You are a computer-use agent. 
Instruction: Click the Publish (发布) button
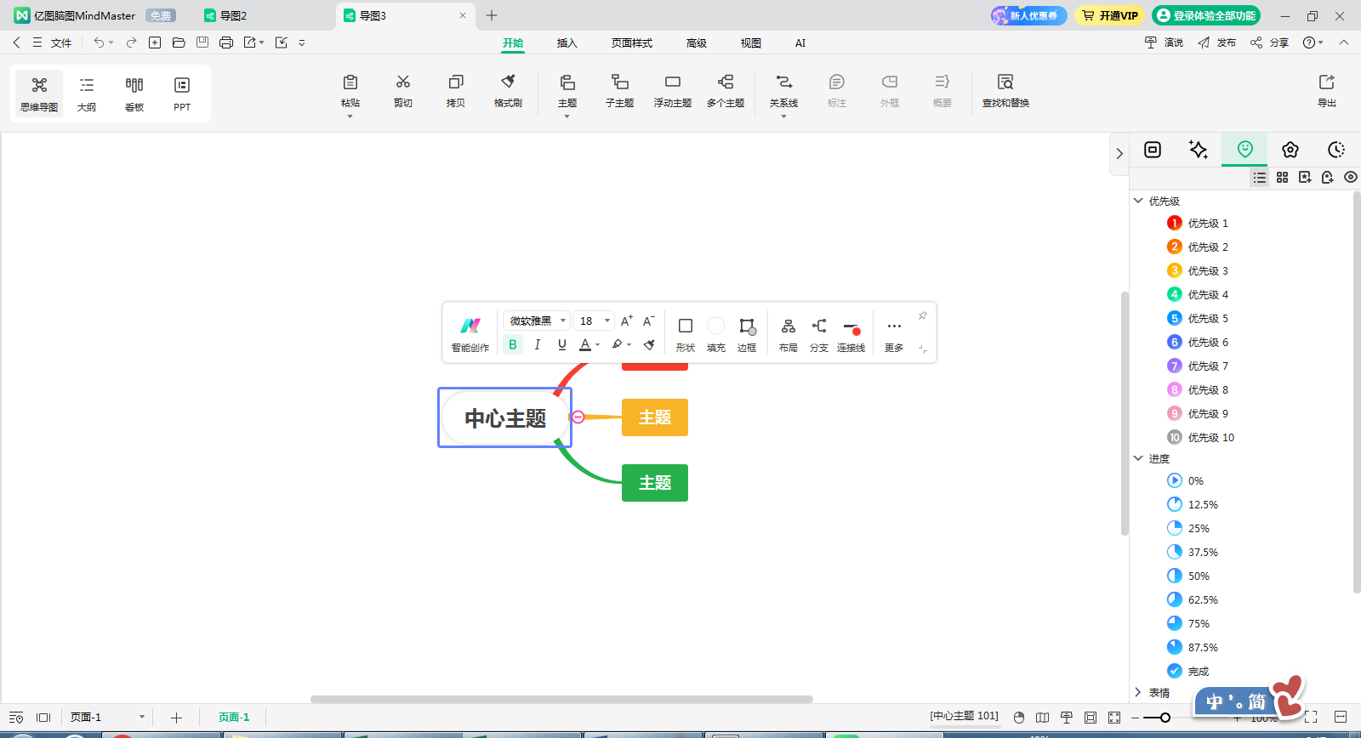pyautogui.click(x=1217, y=43)
